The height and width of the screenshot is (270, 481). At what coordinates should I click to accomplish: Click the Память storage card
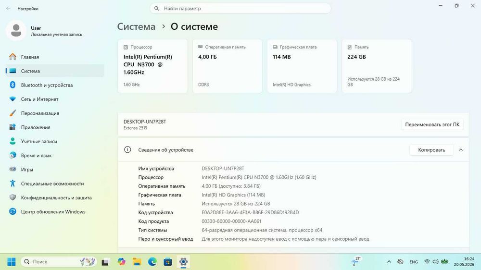pos(377,66)
